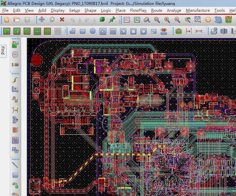Open a design with the folder icon
Screen dimensions: 236x196
pos(17,20)
